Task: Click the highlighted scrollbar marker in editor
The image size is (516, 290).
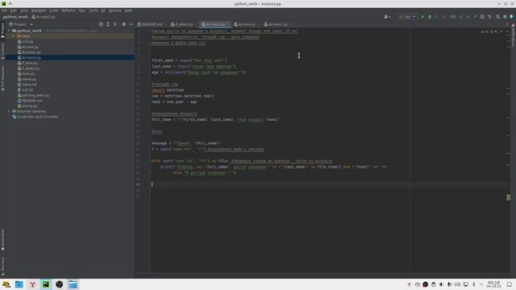Action: 509,197
